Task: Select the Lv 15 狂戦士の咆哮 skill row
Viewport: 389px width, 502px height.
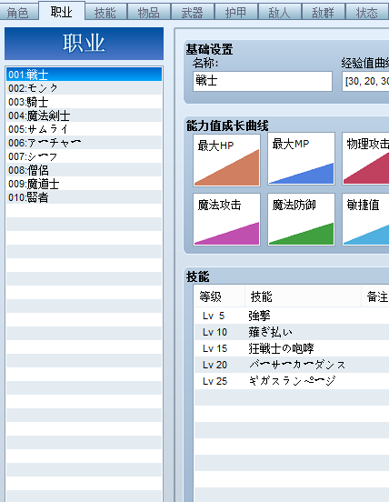Action: (x=292, y=348)
